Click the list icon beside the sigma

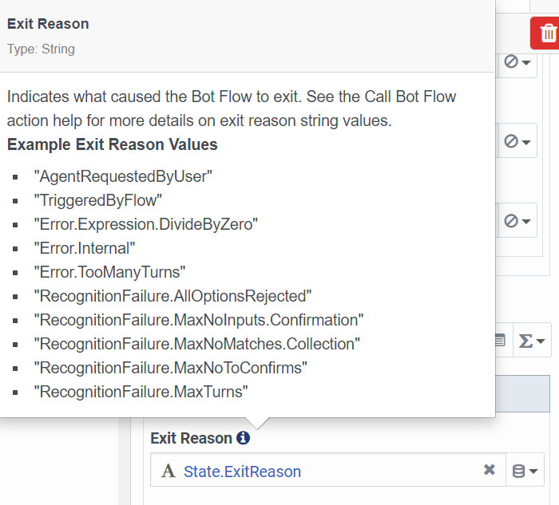(500, 341)
